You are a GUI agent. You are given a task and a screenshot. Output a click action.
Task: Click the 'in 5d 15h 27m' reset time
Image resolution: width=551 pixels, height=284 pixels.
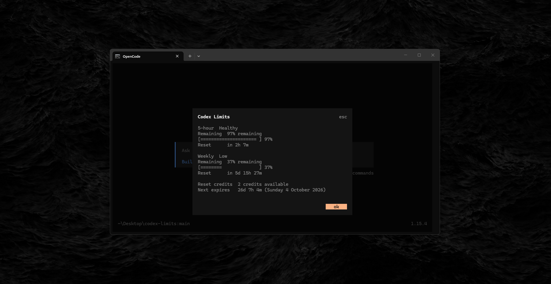244,173
